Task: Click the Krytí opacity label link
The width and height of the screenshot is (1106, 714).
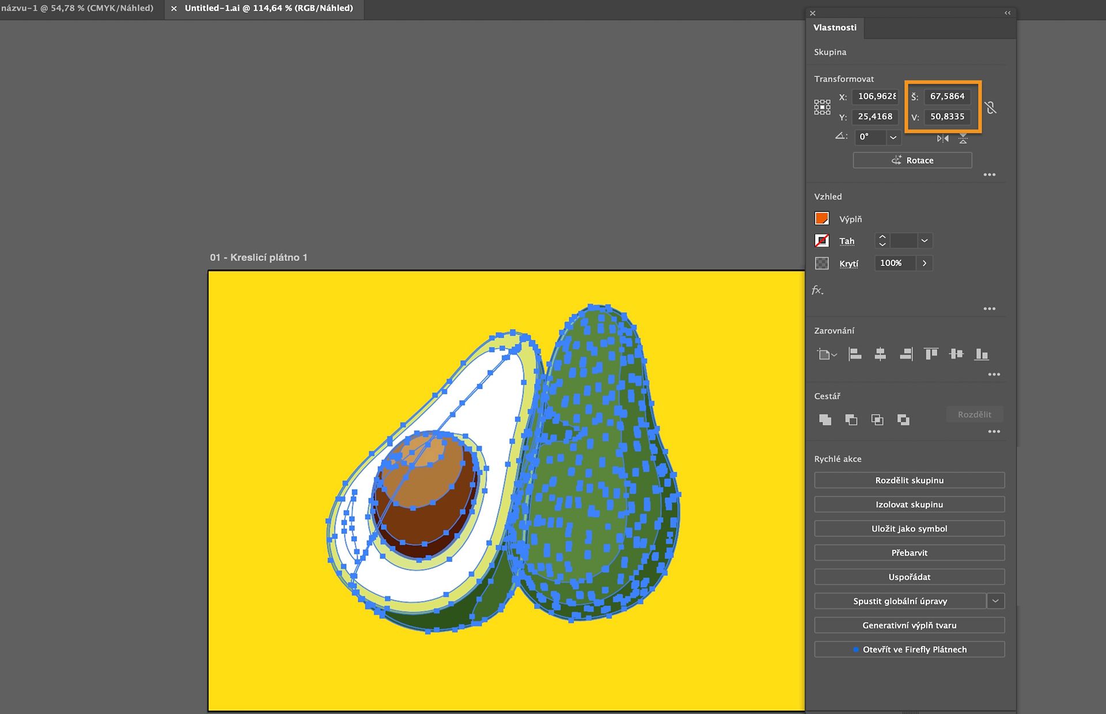Action: click(849, 264)
